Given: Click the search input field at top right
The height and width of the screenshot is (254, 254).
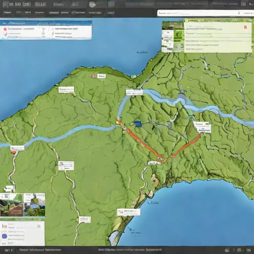Looking at the screenshot, I should (197, 13).
